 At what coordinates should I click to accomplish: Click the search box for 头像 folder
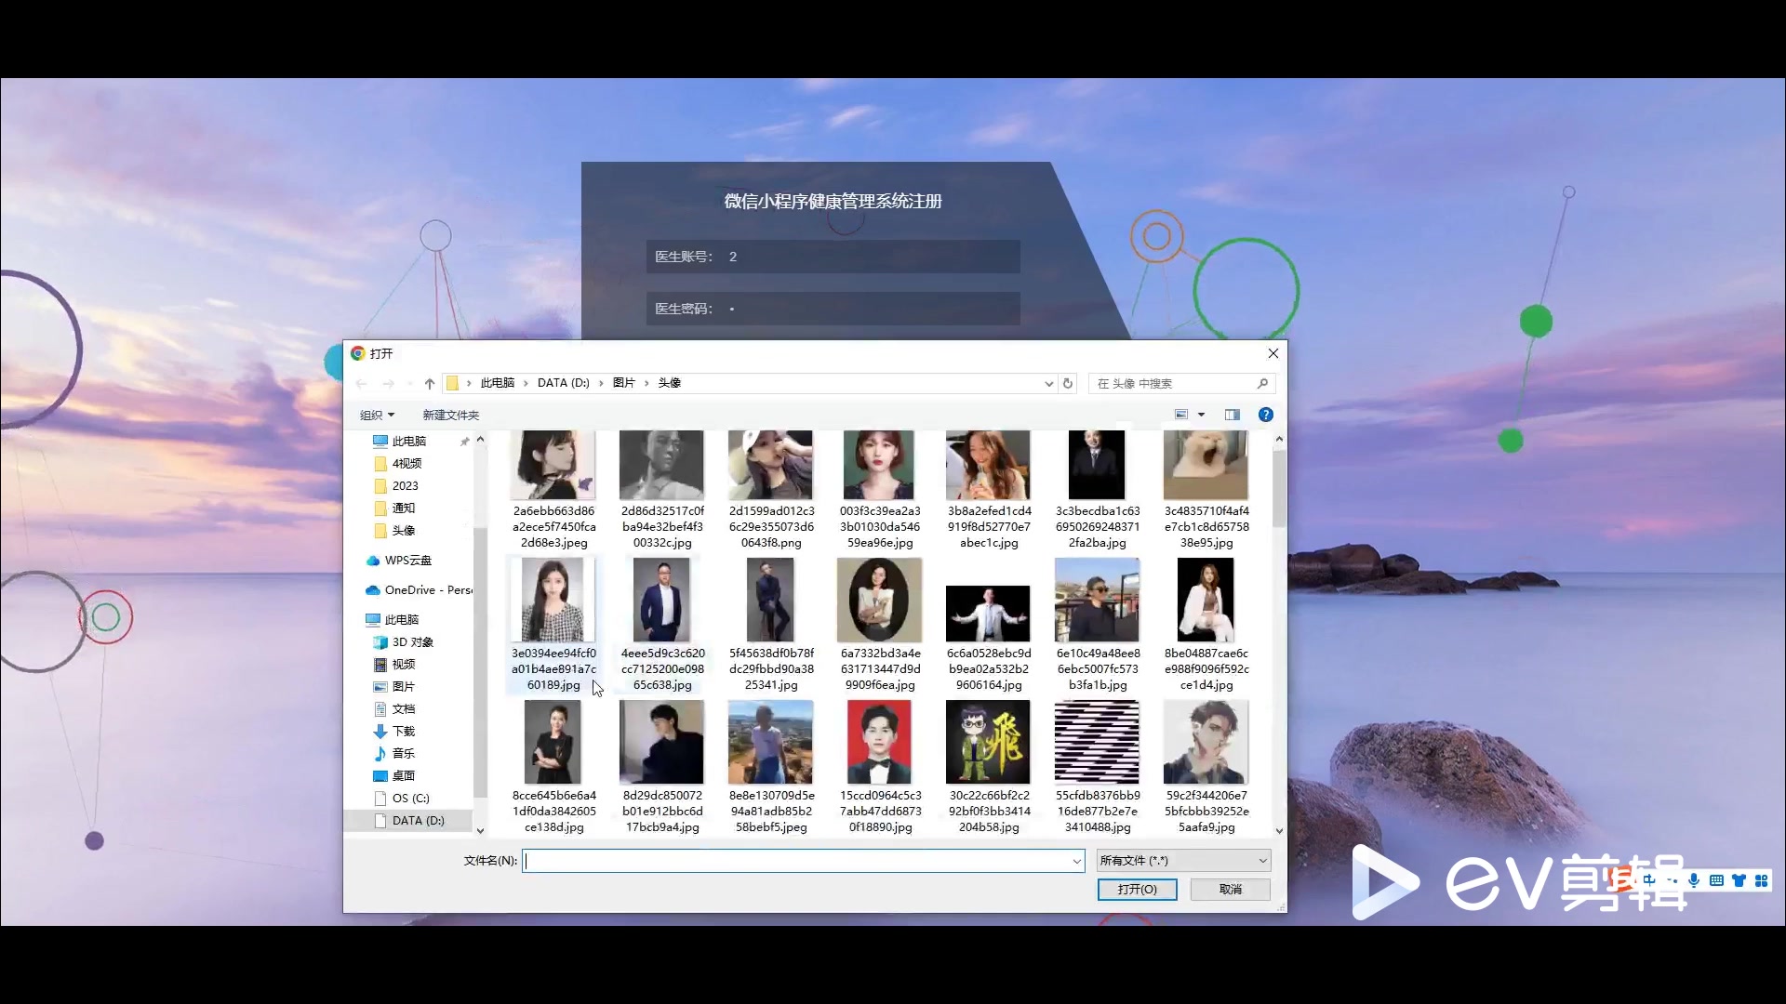(1181, 383)
